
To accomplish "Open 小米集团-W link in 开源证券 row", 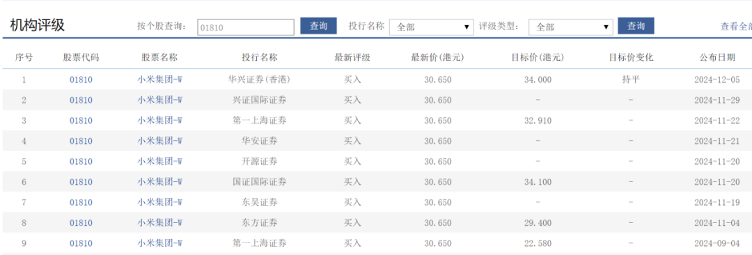I will (159, 162).
